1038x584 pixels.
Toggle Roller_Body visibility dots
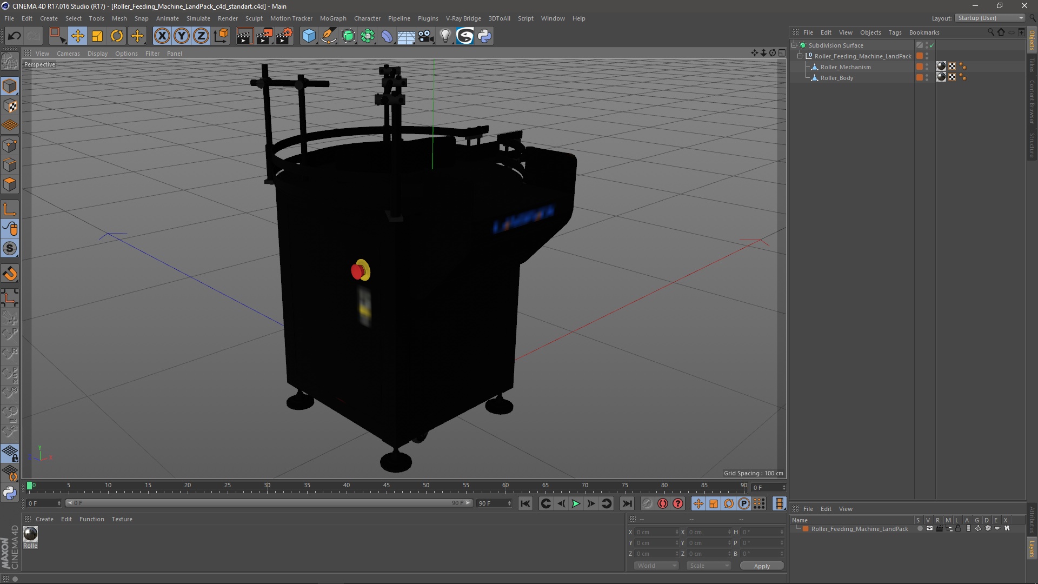pos(927,78)
